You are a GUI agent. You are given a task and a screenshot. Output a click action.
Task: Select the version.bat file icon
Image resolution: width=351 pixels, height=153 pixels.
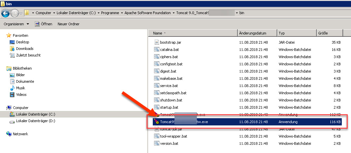(x=156, y=143)
